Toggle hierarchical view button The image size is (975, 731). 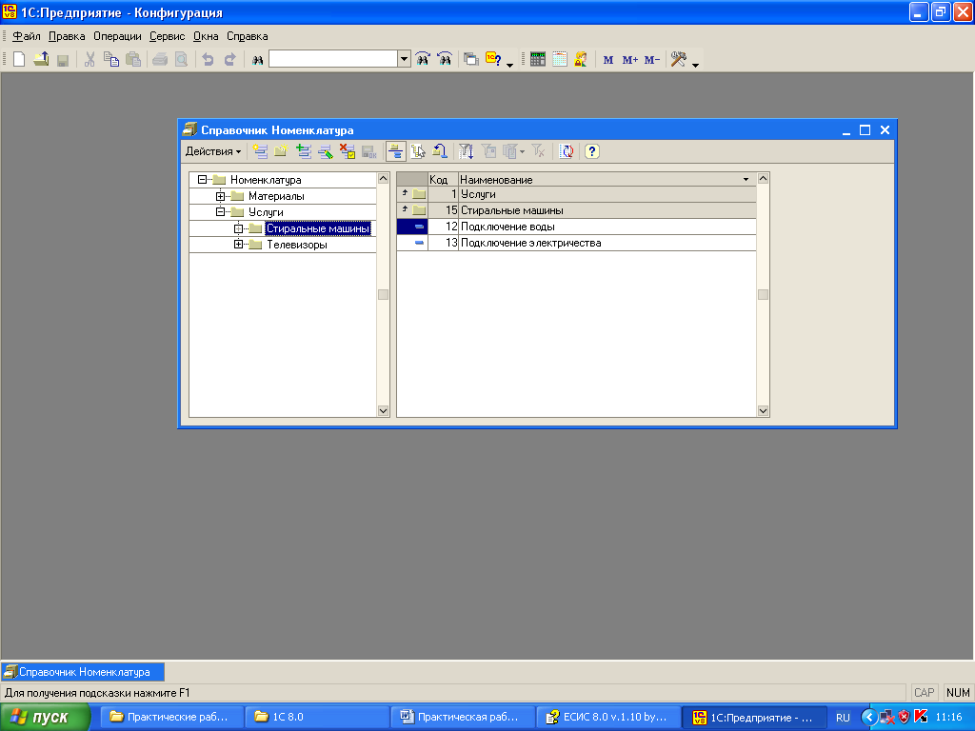tap(395, 151)
